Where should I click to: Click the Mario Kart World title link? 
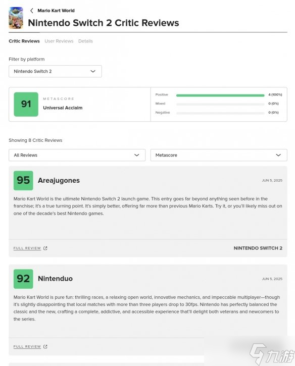pyautogui.click(x=56, y=11)
